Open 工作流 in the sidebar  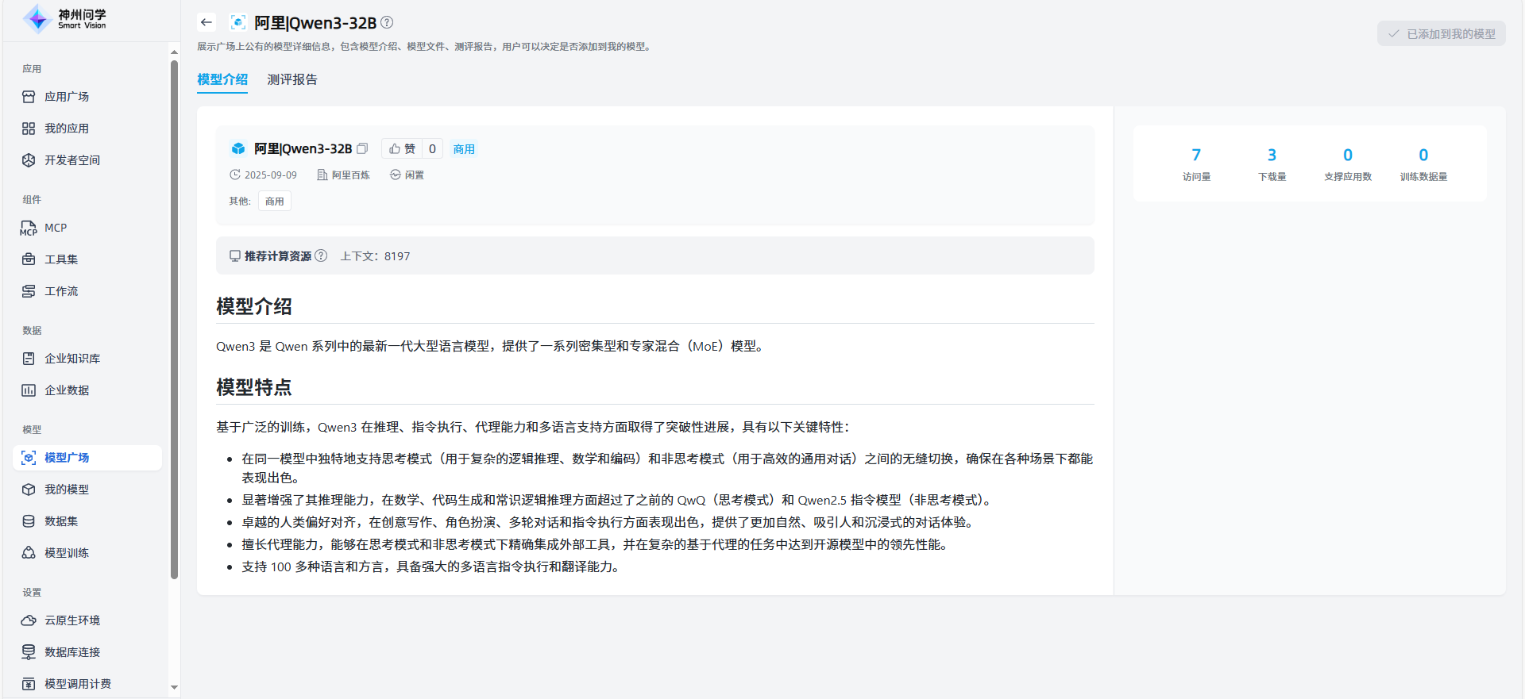tap(61, 291)
